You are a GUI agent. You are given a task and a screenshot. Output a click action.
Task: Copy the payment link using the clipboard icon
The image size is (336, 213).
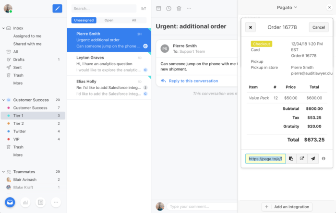click(x=291, y=159)
